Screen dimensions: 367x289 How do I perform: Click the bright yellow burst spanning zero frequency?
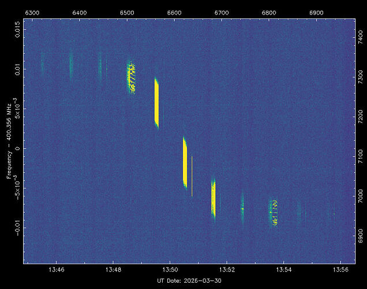(x=185, y=162)
